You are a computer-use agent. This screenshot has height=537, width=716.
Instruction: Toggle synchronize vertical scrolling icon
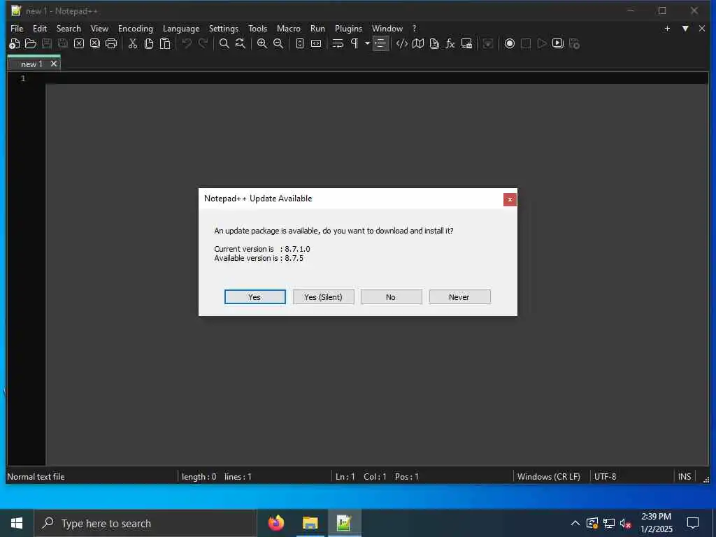point(299,44)
